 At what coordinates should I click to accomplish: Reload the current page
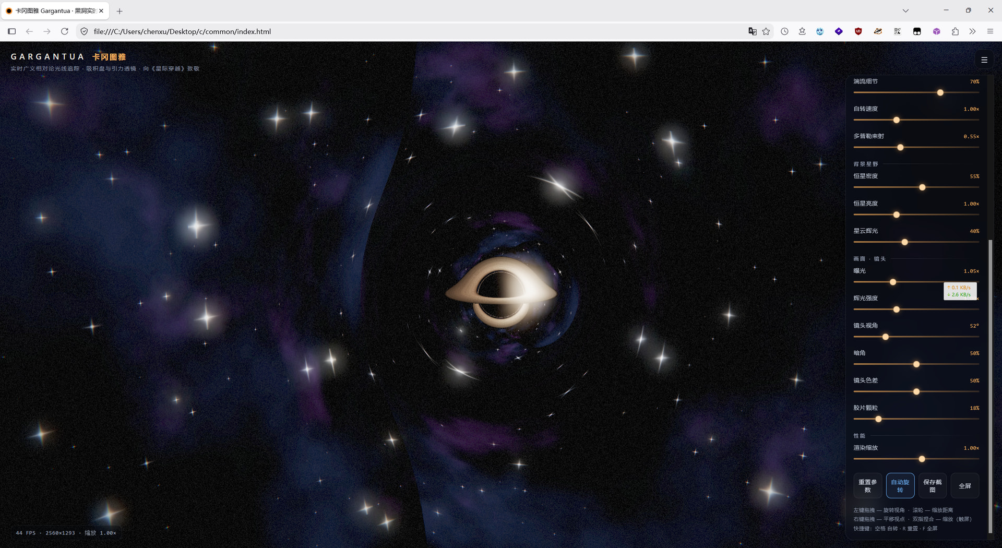click(65, 31)
